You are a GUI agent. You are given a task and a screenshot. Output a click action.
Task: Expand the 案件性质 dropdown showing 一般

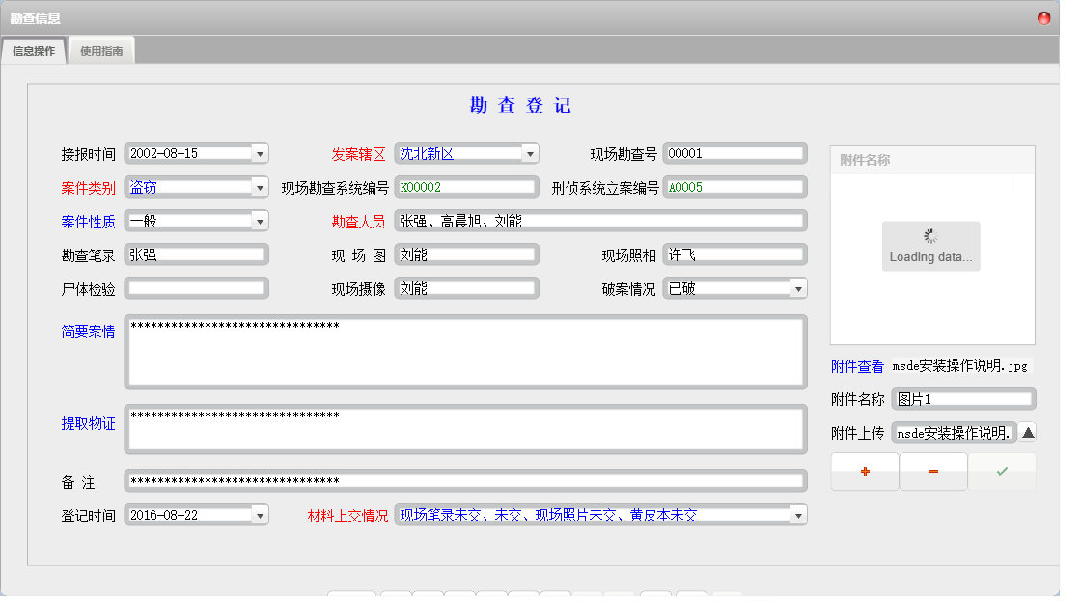(259, 220)
